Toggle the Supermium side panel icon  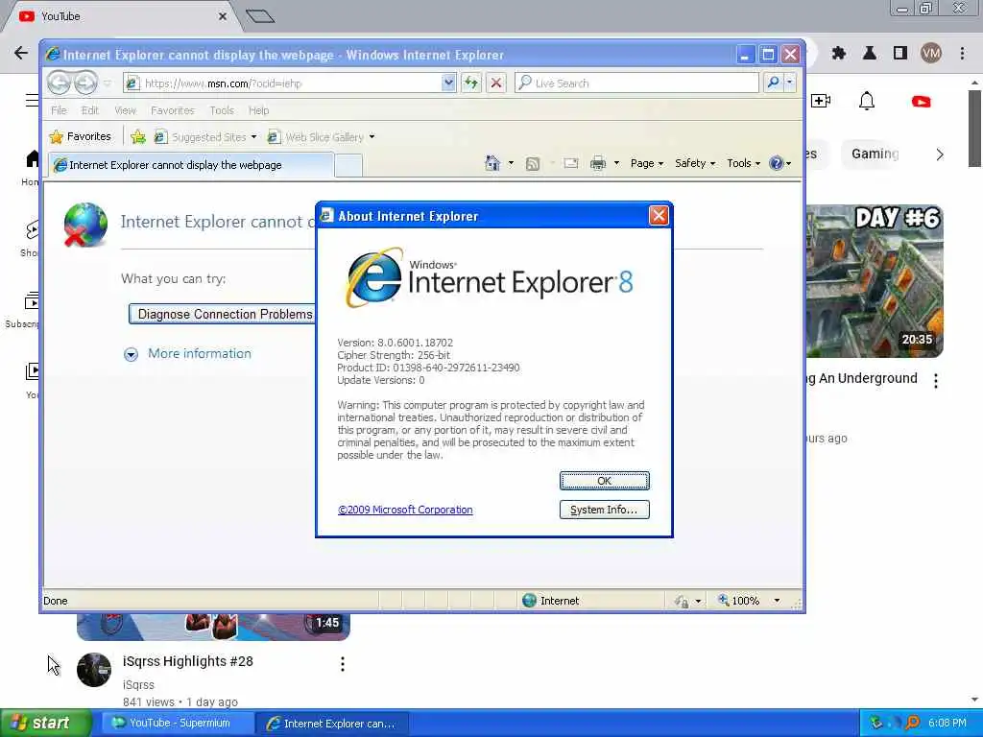(900, 54)
